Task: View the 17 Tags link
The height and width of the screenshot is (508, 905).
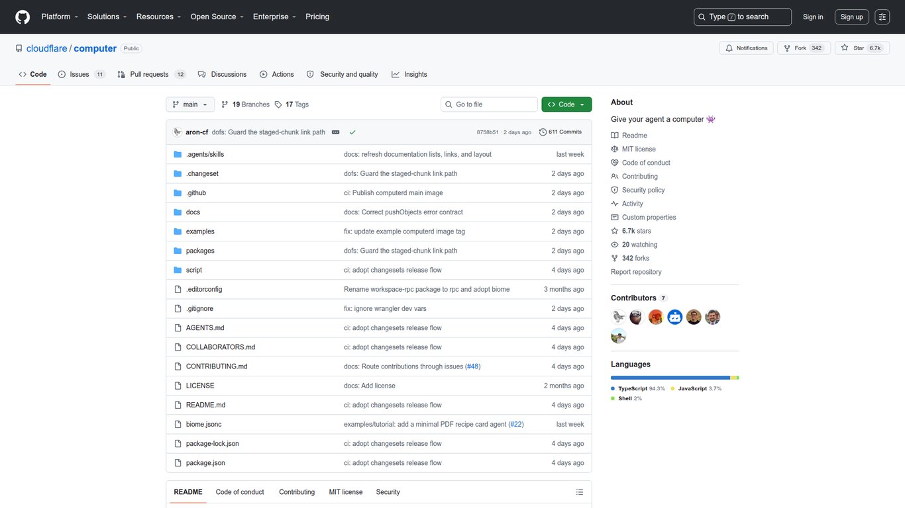Action: (292, 105)
